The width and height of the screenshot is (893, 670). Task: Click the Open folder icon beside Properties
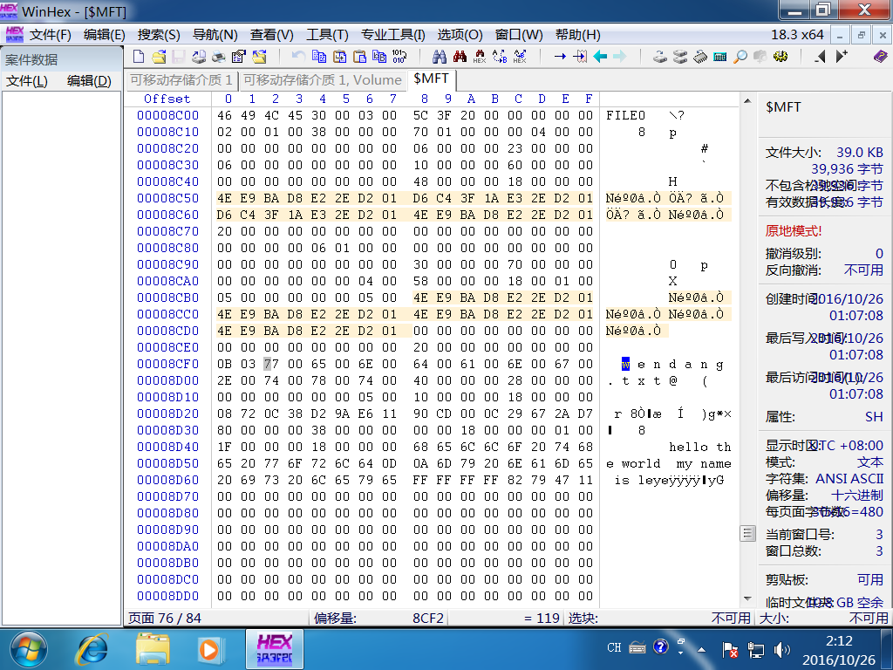[260, 56]
